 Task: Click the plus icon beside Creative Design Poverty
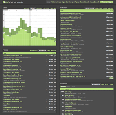[47, 83]
